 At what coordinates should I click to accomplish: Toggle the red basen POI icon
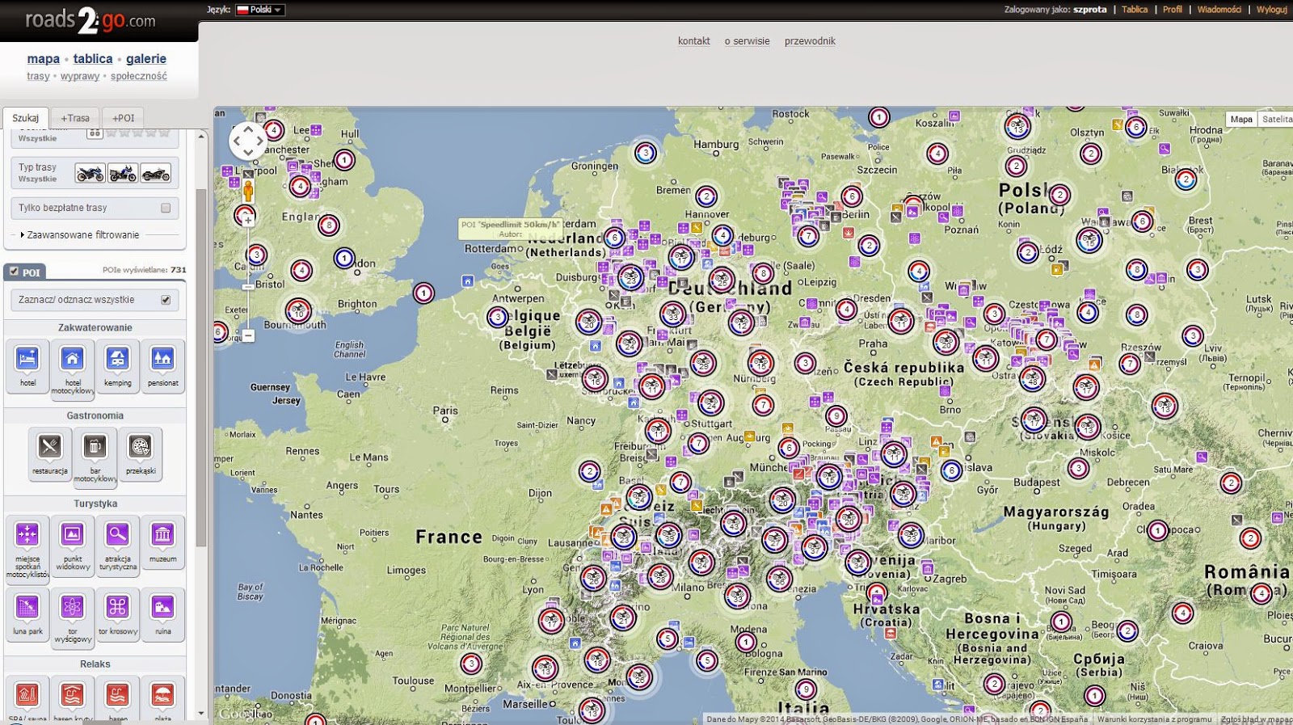(x=117, y=699)
